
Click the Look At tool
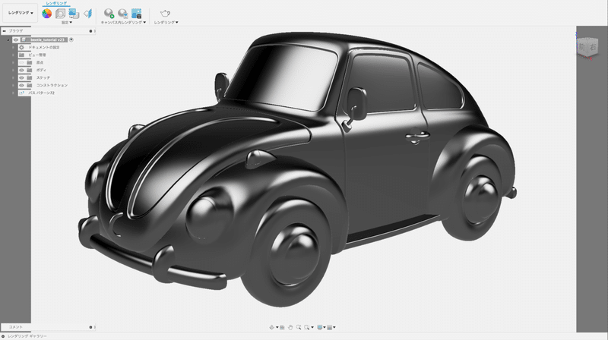(x=282, y=327)
